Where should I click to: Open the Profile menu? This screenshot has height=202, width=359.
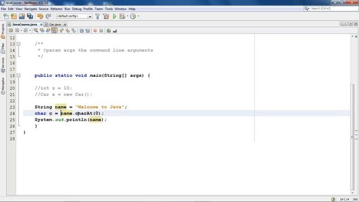(88, 9)
